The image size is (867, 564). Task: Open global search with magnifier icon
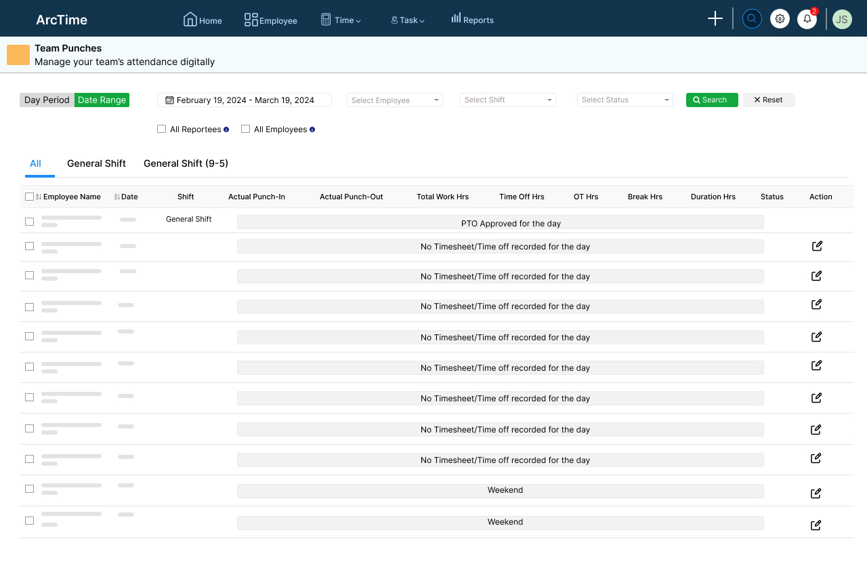tap(752, 18)
